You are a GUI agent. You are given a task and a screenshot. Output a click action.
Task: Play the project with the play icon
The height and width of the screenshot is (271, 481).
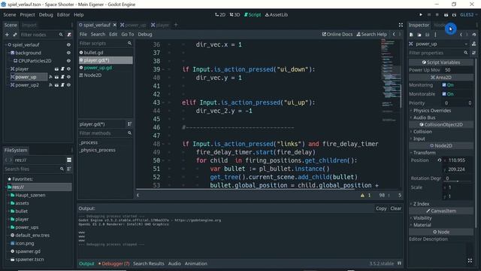[x=421, y=15]
